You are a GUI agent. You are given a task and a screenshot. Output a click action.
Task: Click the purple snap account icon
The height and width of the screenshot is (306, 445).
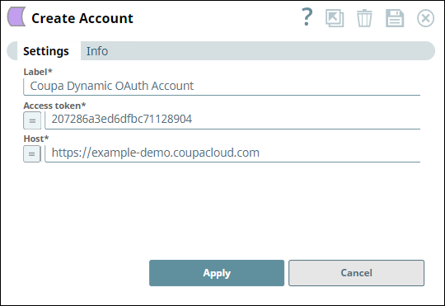pos(16,16)
